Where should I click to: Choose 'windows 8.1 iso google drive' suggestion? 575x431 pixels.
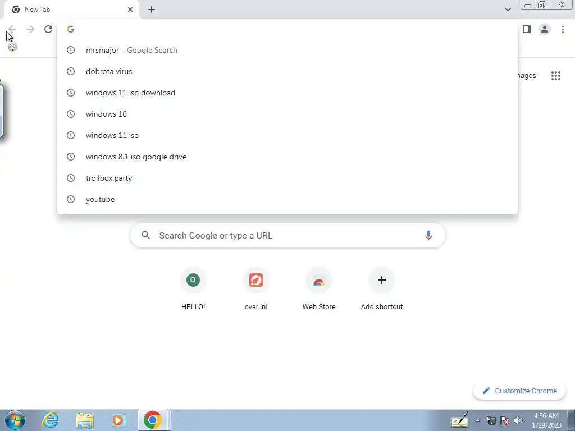[287, 157]
